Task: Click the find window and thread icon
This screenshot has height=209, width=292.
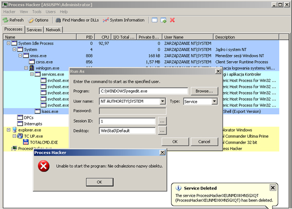Action: tap(164, 20)
